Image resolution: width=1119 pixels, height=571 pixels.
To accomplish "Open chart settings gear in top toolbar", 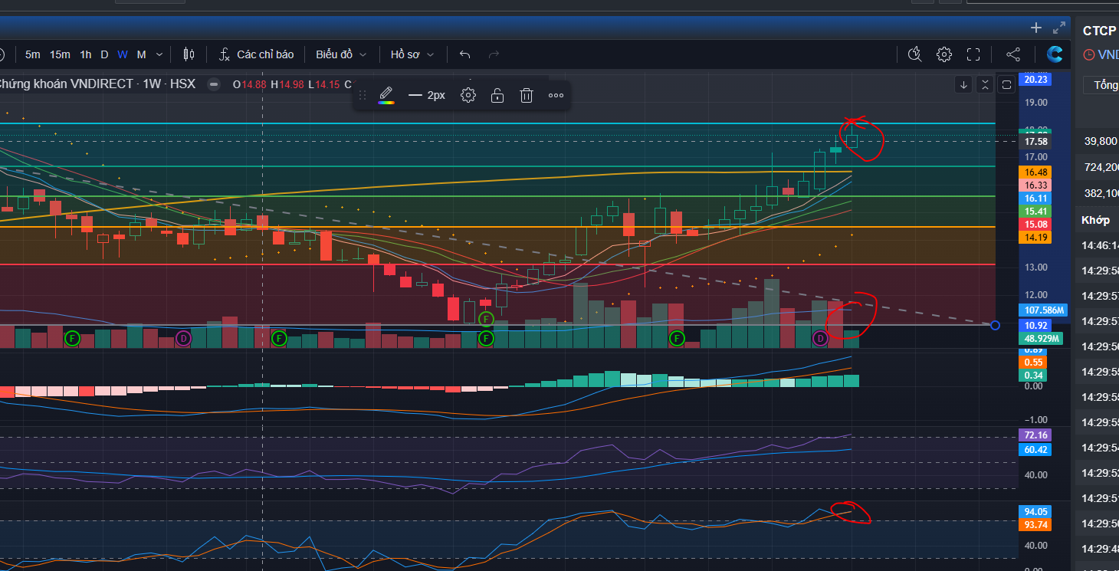I will point(944,54).
